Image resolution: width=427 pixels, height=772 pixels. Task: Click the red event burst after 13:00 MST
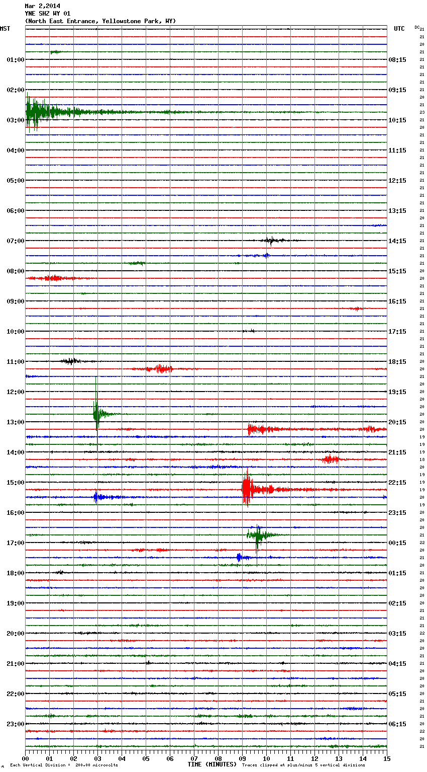tap(261, 429)
